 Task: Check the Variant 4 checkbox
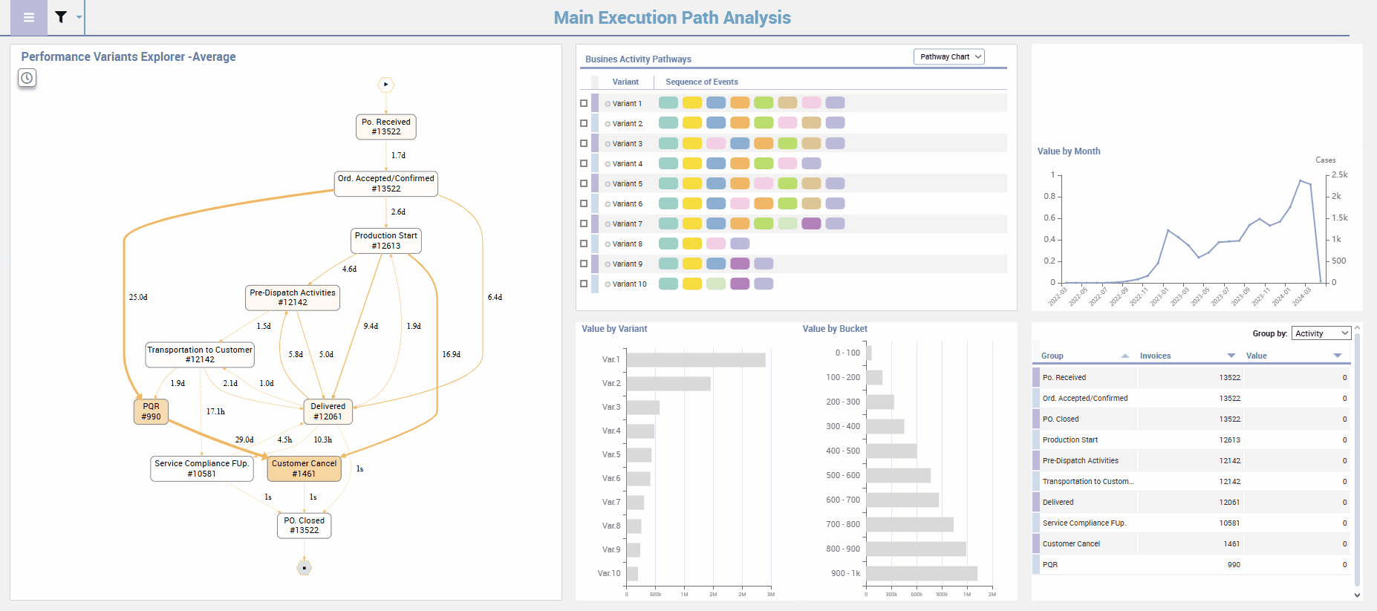[x=584, y=163]
